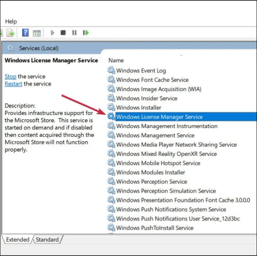
Task: Select Windows Management Instrumentation name
Action: [x=167, y=126]
